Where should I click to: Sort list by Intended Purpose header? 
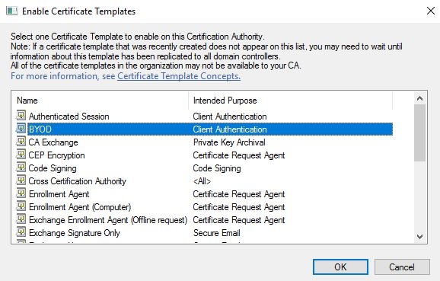pyautogui.click(x=291, y=101)
